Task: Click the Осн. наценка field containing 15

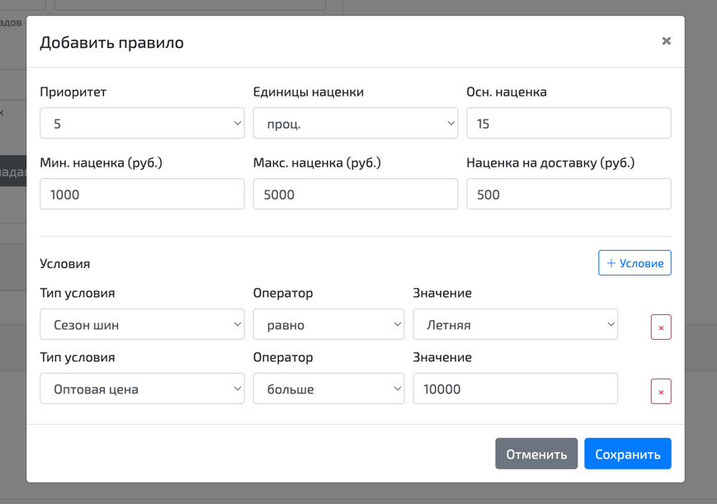Action: coord(568,122)
